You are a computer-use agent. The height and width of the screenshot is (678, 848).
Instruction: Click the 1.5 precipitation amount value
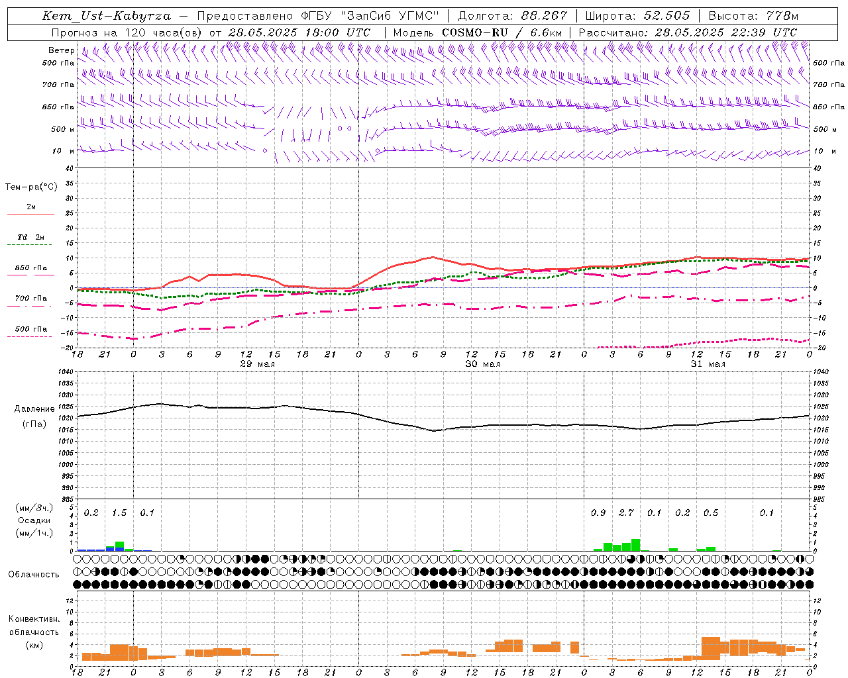coord(119,512)
